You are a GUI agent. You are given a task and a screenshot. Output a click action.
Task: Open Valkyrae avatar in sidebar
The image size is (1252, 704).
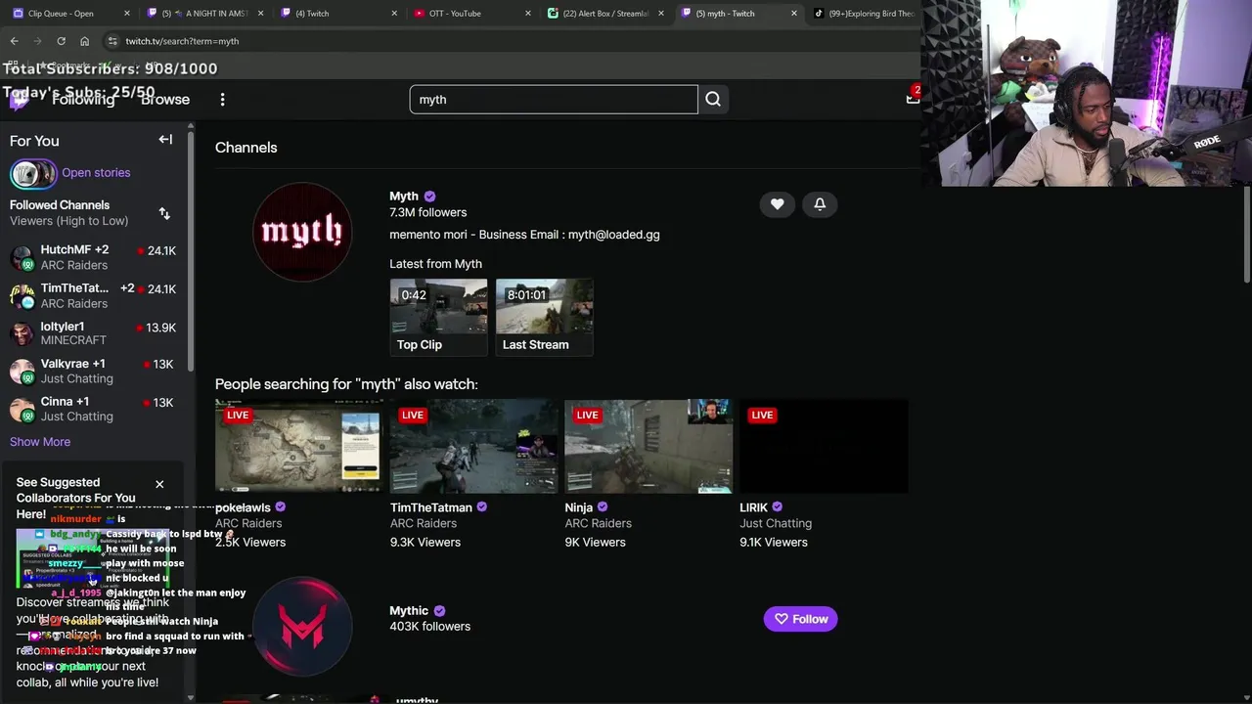(x=22, y=372)
